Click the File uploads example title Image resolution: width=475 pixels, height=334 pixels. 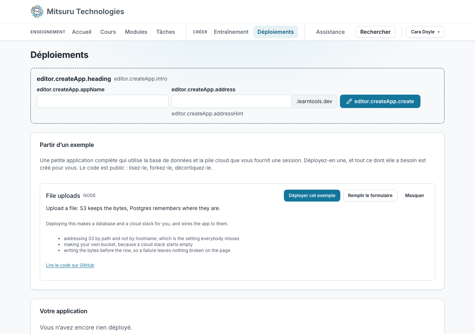tap(63, 196)
